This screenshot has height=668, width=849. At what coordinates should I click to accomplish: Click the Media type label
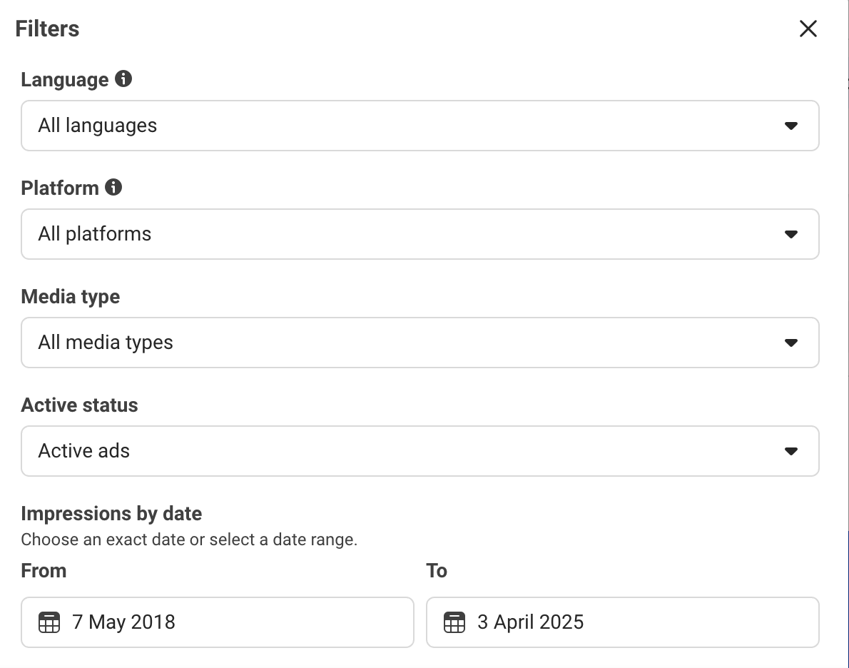tap(71, 297)
